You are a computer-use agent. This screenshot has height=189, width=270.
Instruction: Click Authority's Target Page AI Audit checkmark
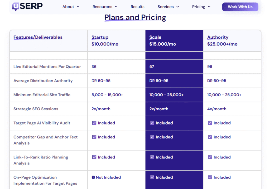210,123
